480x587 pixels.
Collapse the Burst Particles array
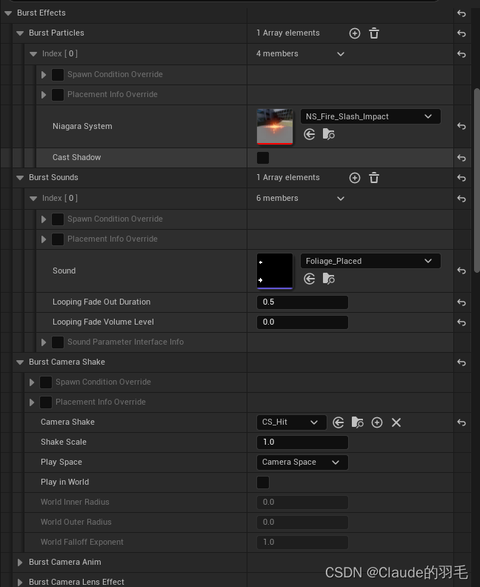tap(20, 33)
